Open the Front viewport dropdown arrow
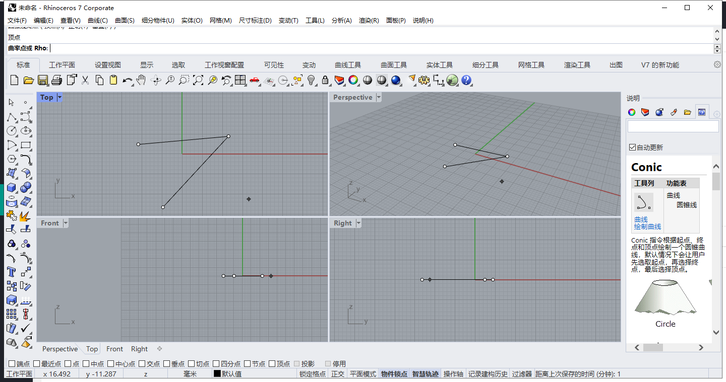This screenshot has width=726, height=382. [x=65, y=223]
